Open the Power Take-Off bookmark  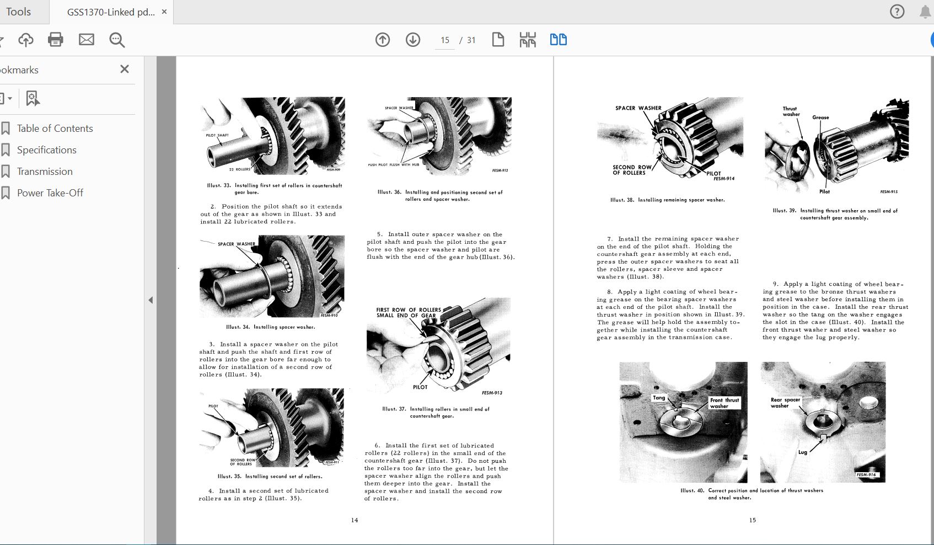[x=50, y=193]
